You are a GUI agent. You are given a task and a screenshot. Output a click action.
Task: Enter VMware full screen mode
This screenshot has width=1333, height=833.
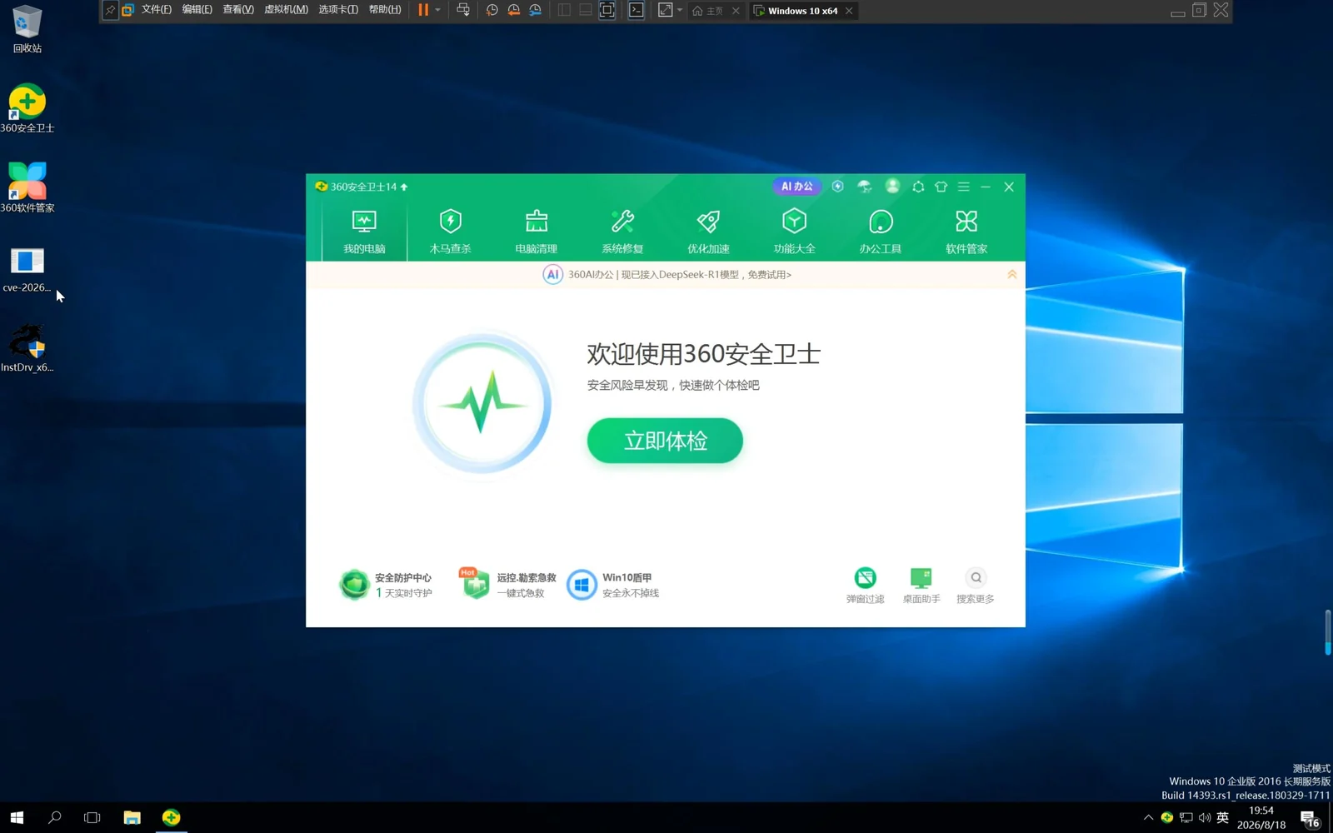click(x=607, y=10)
